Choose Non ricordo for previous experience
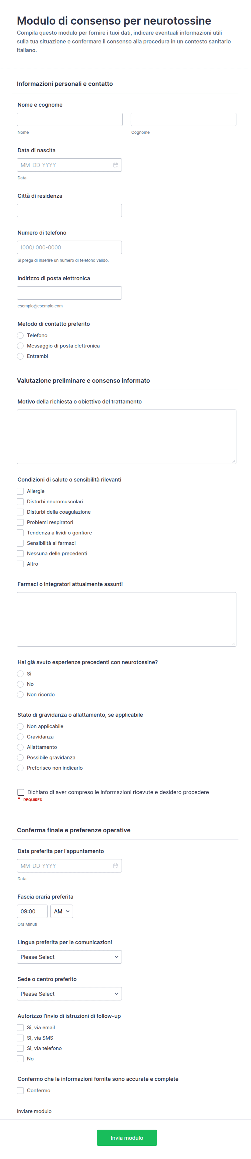 pyautogui.click(x=20, y=695)
